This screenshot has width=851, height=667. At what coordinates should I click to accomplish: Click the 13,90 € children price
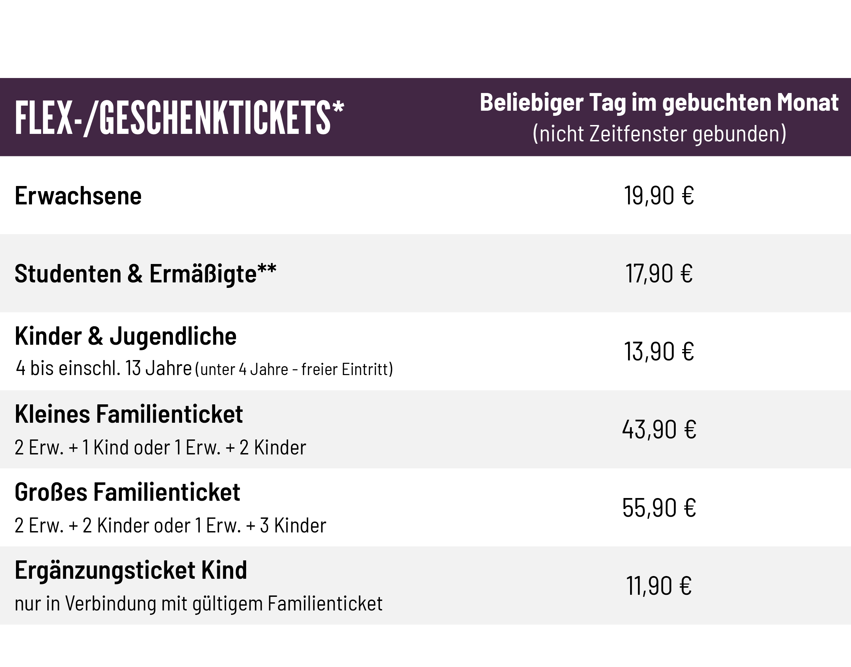(x=659, y=352)
